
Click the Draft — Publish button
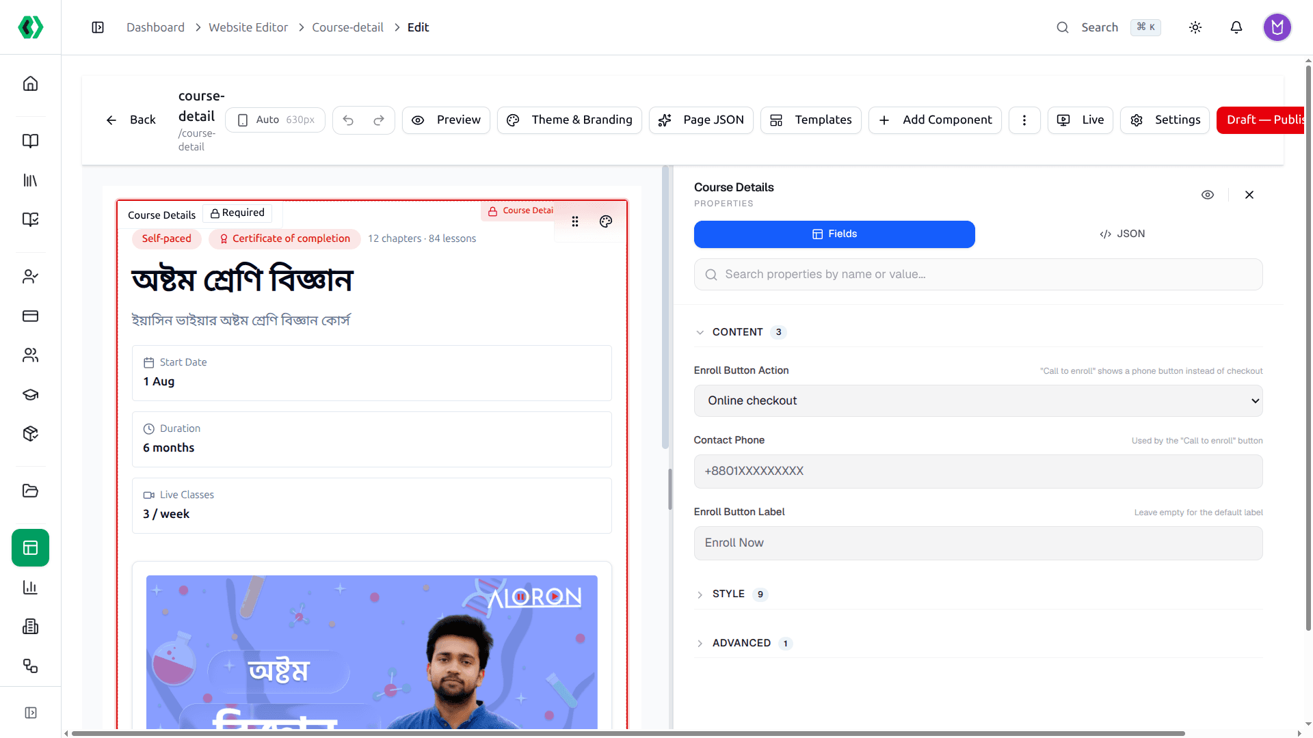tap(1260, 120)
